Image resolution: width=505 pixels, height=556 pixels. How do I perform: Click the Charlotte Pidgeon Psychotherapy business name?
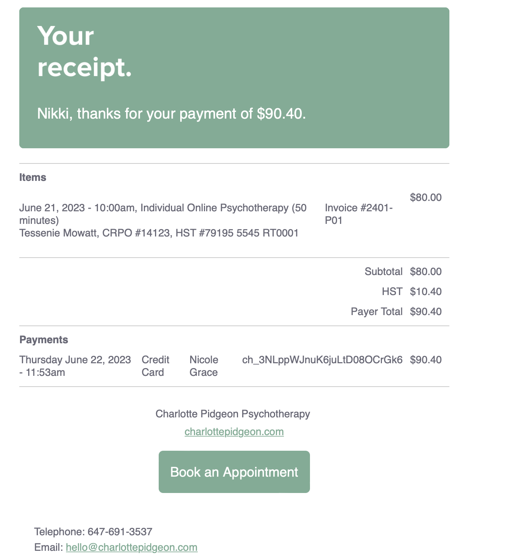tap(232, 414)
